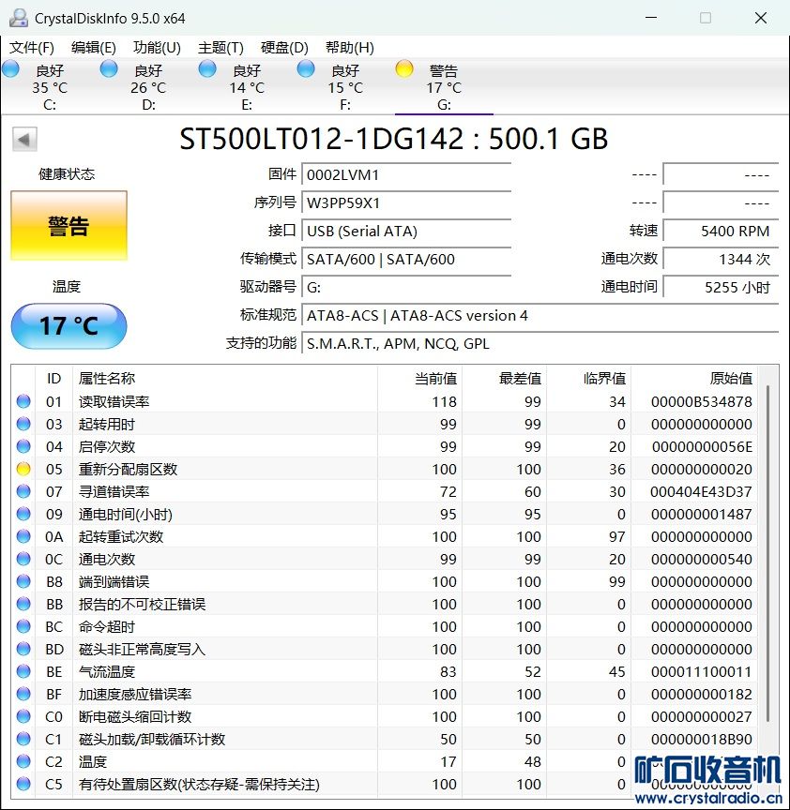
Task: Click the 通电次数 field 1344 次
Action: coord(721,259)
